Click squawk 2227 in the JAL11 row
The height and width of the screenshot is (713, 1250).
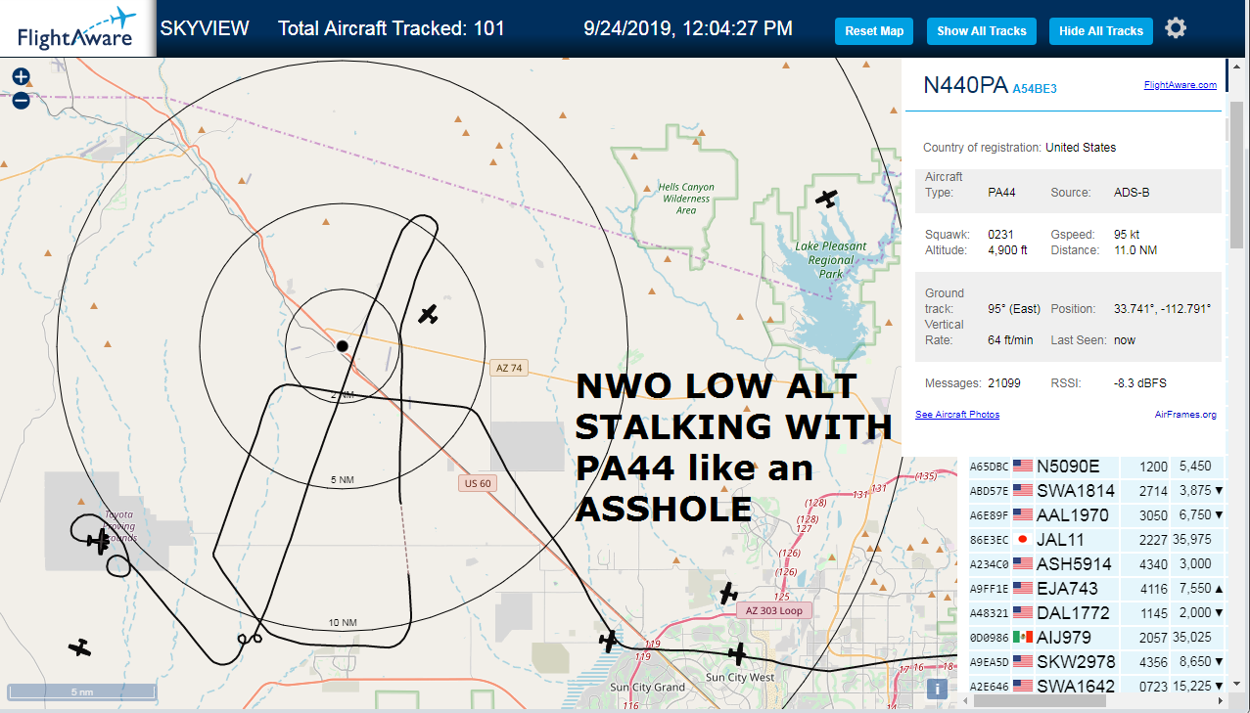click(1154, 540)
